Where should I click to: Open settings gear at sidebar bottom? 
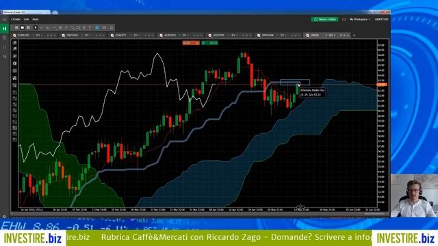click(x=4, y=216)
